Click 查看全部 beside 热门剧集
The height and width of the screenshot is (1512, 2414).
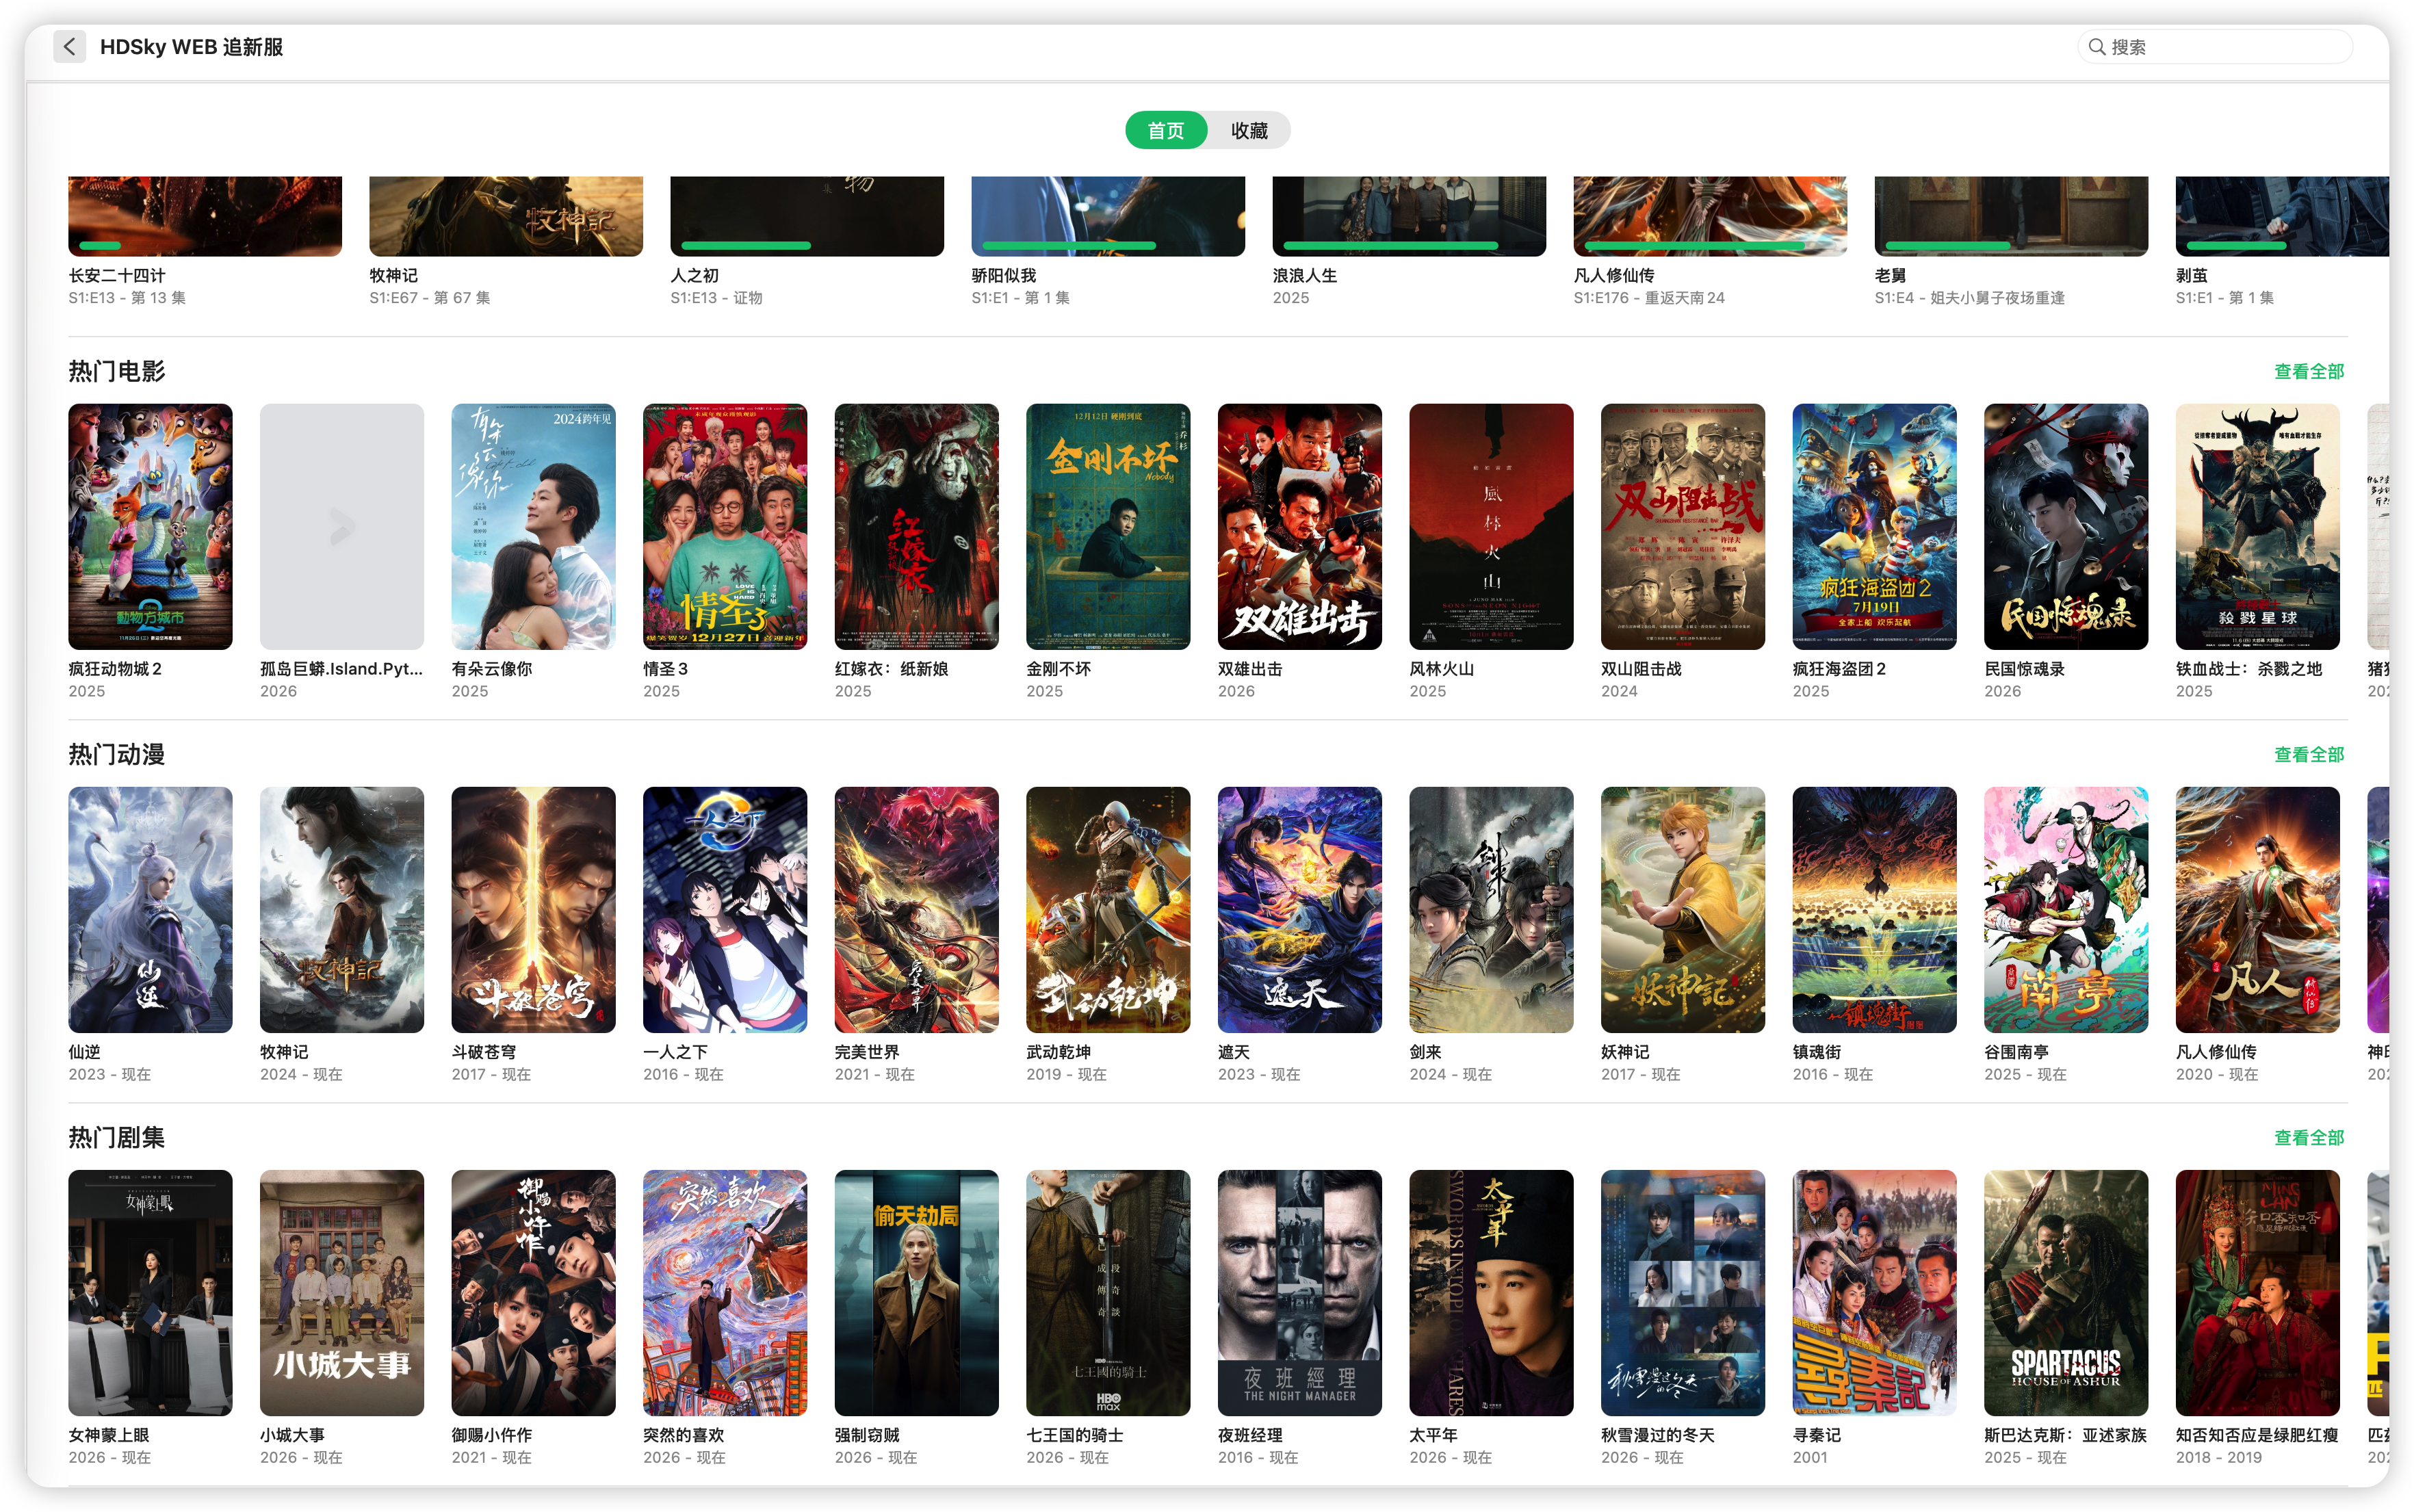point(2308,1137)
